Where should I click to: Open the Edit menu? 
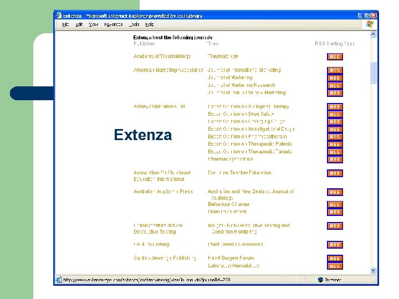click(x=79, y=24)
